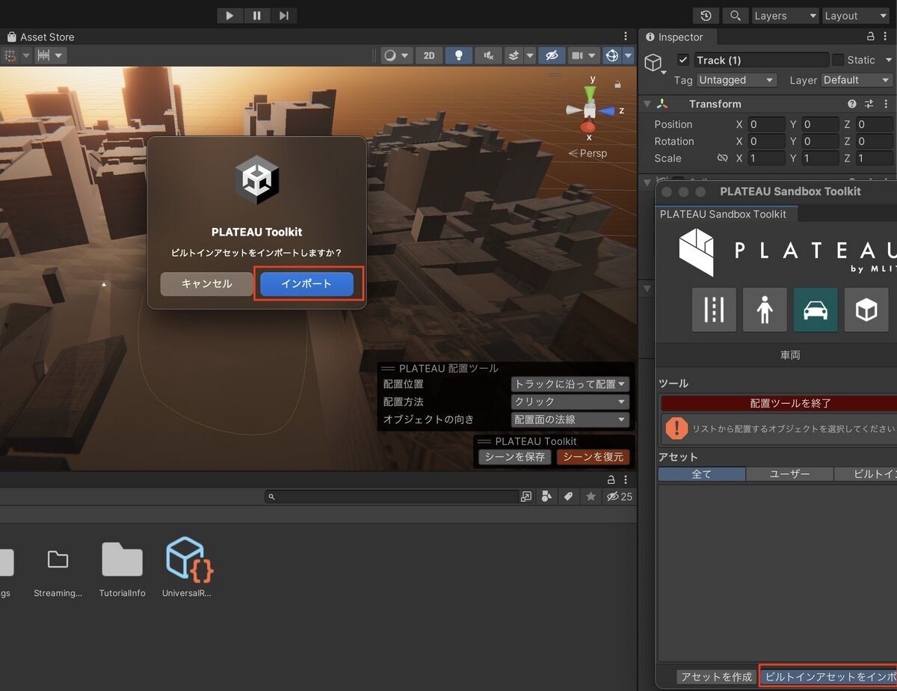Open the 配置方法 クリック dropdown
The height and width of the screenshot is (691, 897).
point(570,402)
